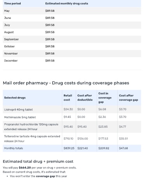Click the Cost after deductible header

tap(85, 98)
